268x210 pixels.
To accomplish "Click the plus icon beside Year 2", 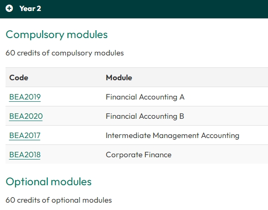I will pos(9,8).
